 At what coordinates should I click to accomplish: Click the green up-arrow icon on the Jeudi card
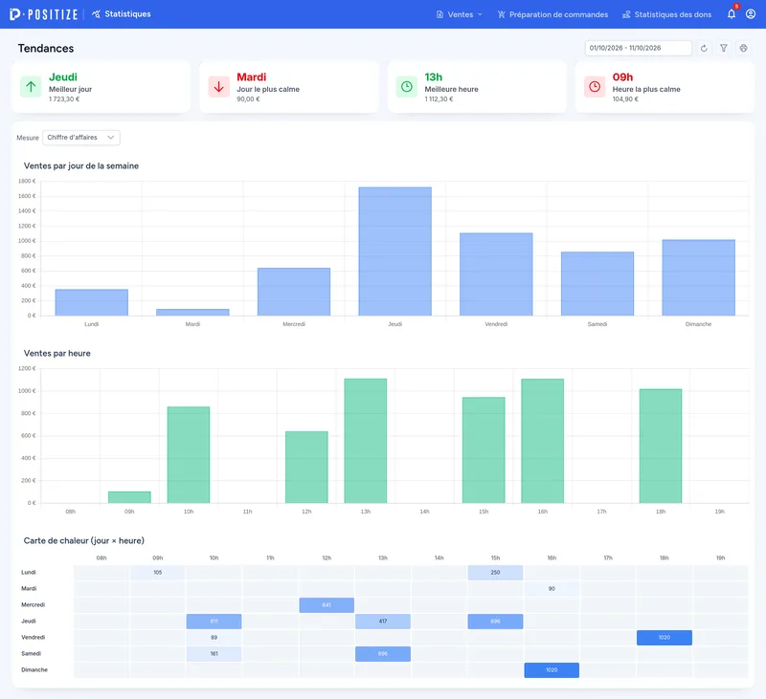[31, 87]
